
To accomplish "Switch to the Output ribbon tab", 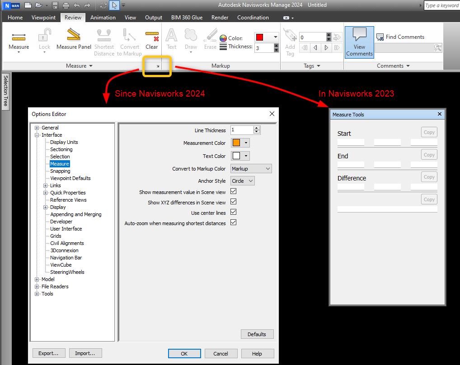I will (x=154, y=18).
